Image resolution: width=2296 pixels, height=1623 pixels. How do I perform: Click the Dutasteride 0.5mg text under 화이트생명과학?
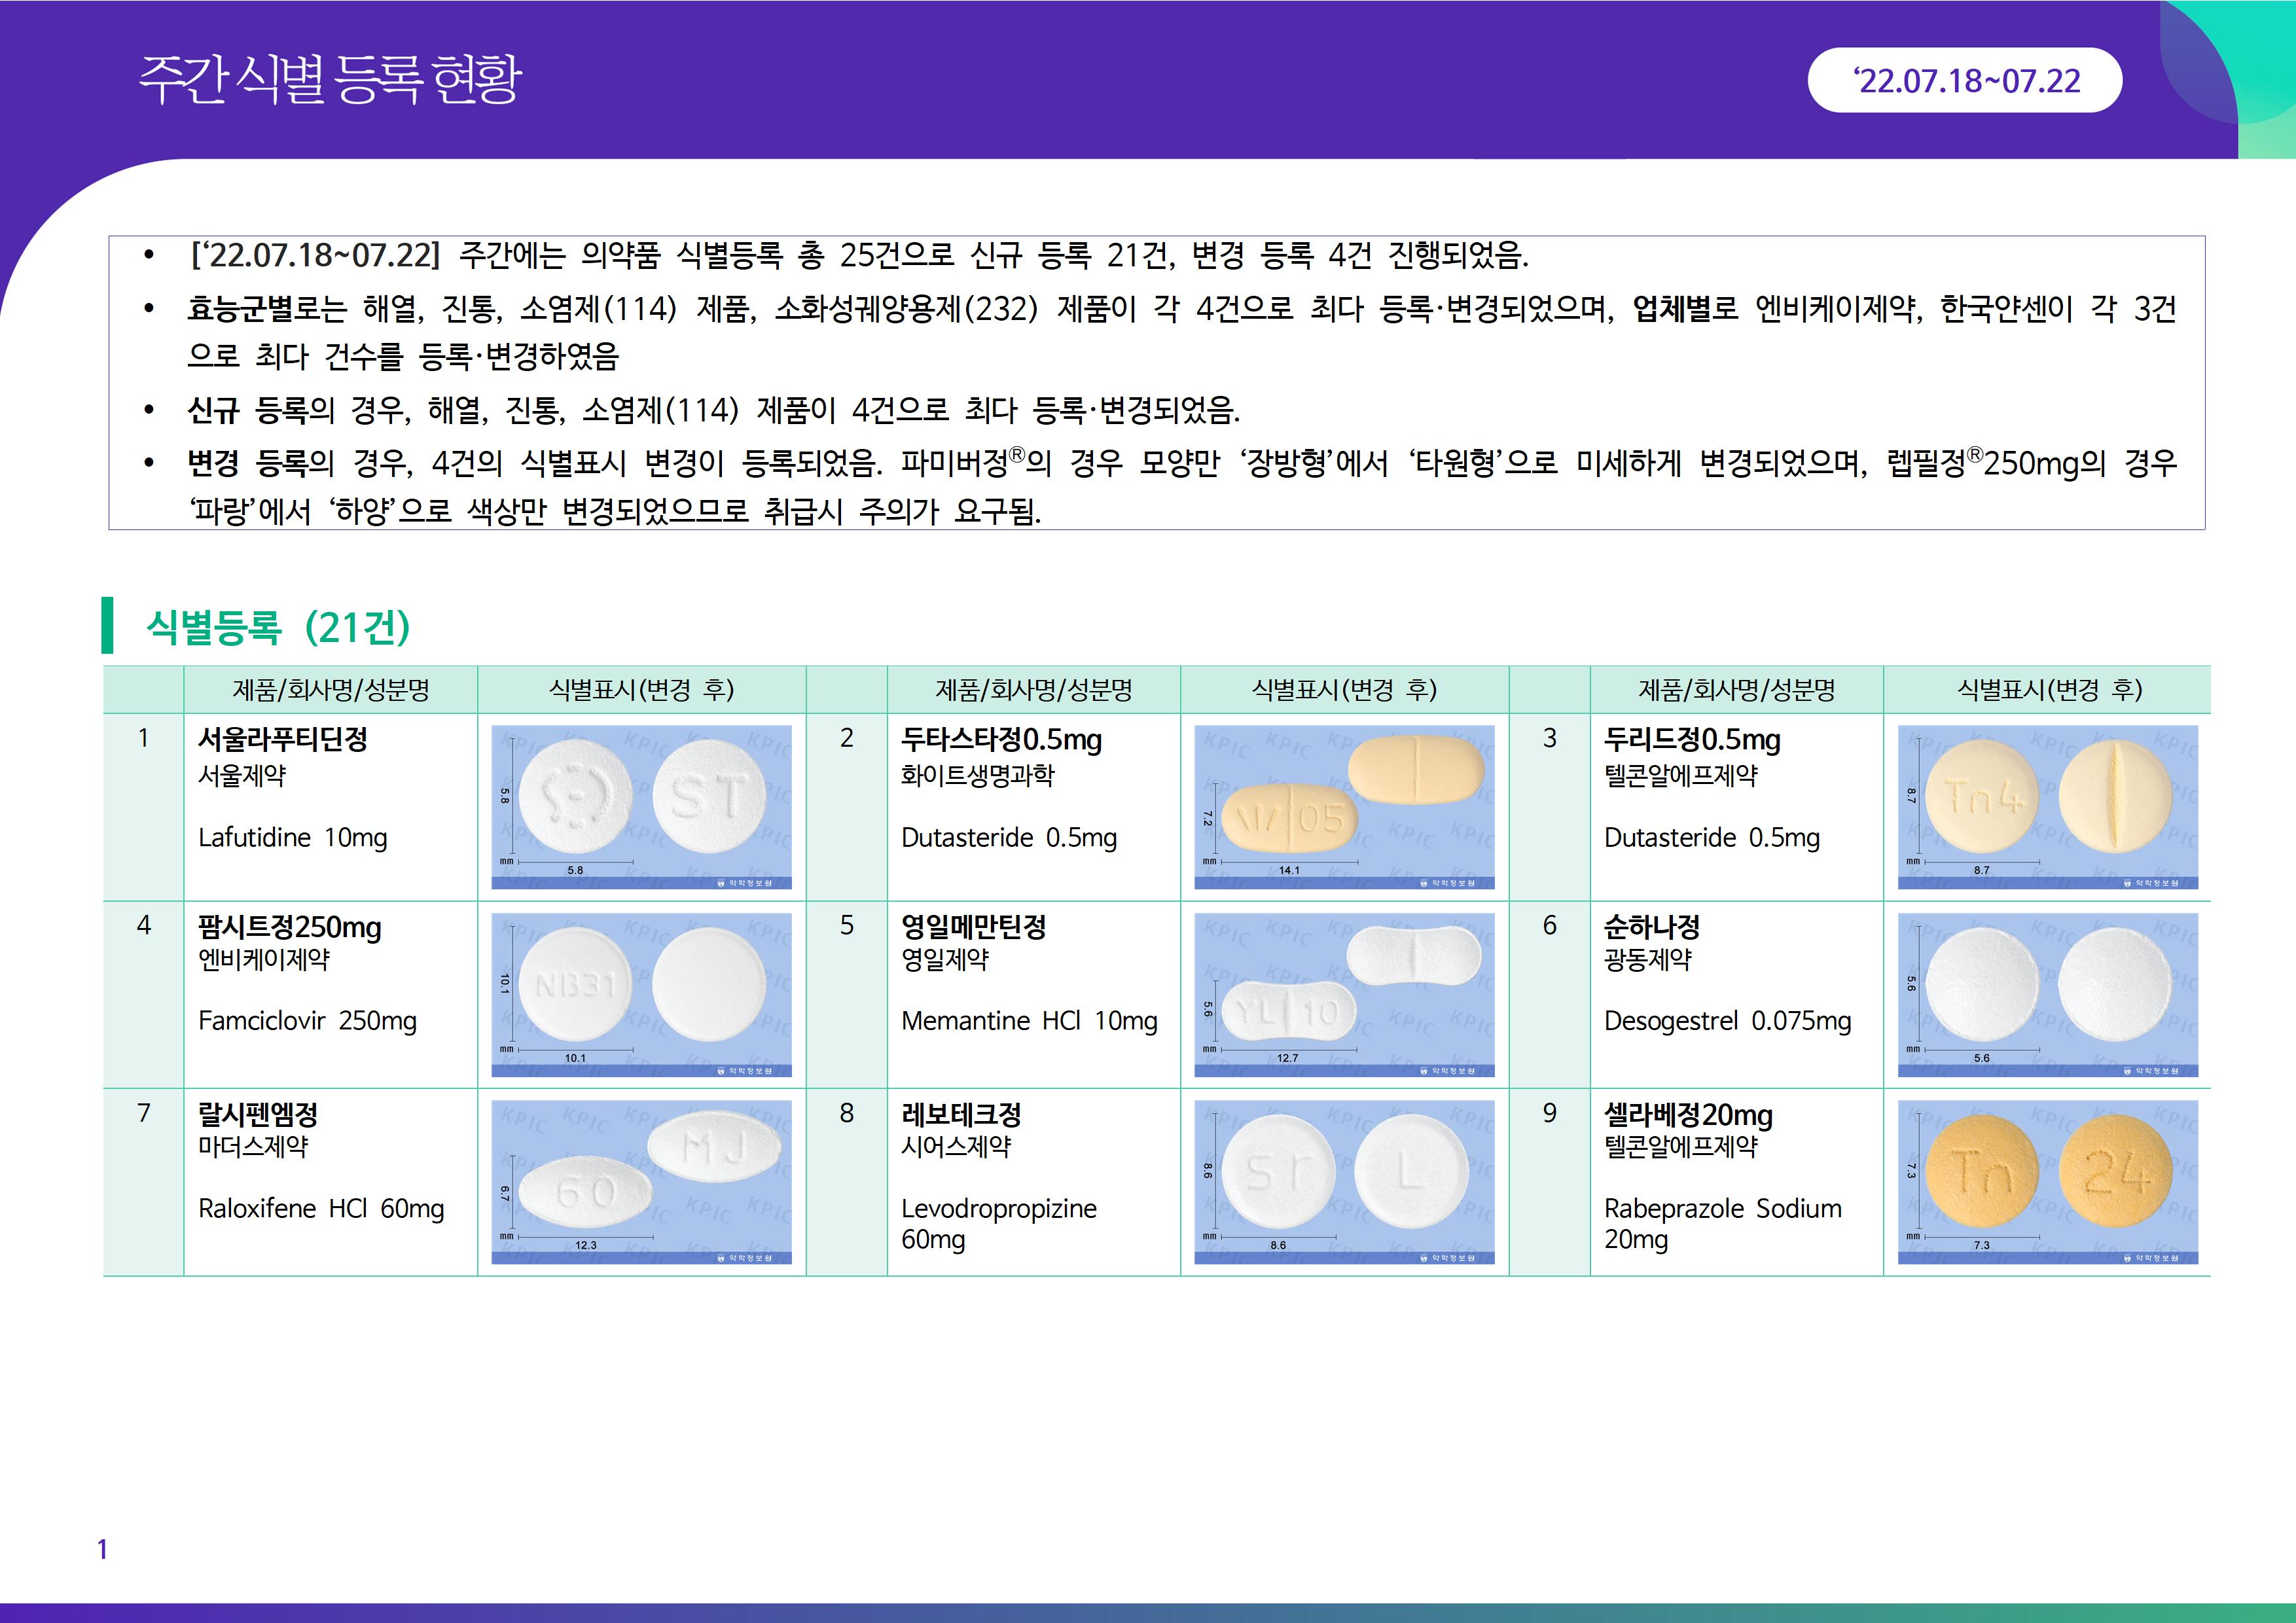(x=1008, y=838)
